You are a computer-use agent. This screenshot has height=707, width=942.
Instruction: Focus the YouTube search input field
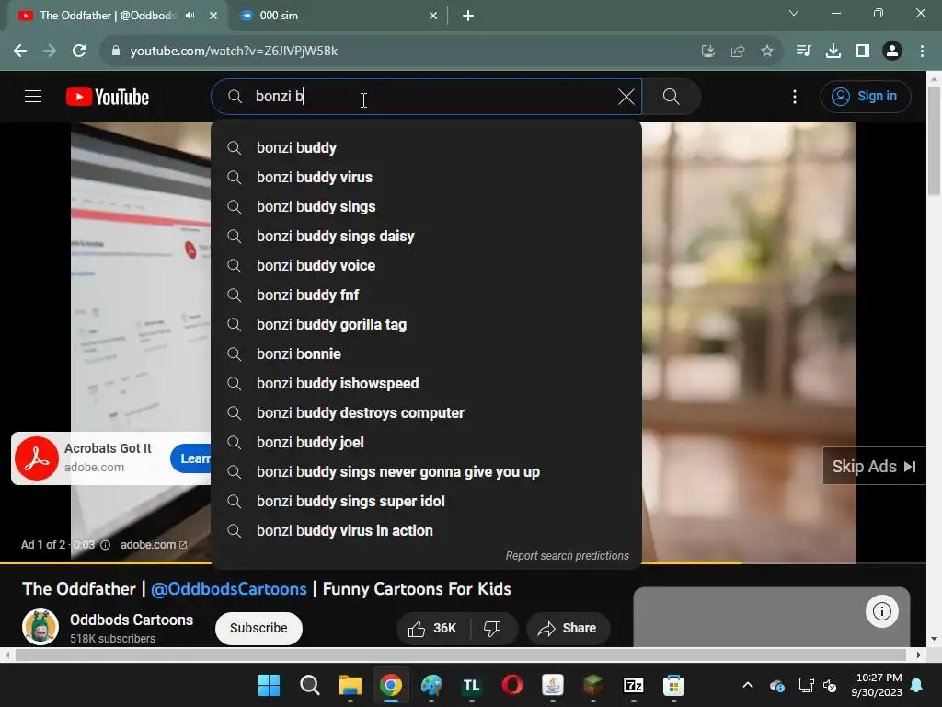pyautogui.click(x=427, y=96)
